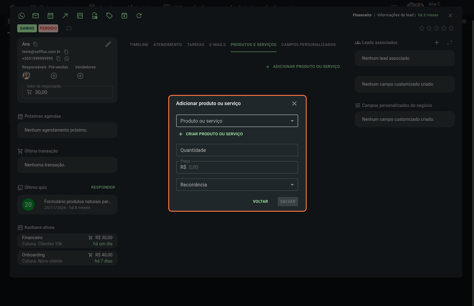474x306 pixels.
Task: Click the há 5 meses timestamp
Action: [428, 15]
